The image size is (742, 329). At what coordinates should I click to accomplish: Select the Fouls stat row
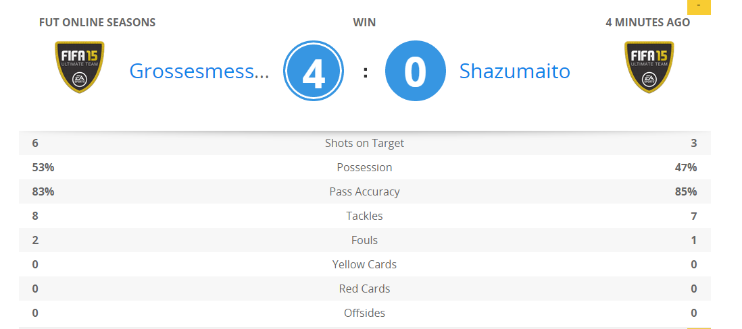click(x=365, y=240)
